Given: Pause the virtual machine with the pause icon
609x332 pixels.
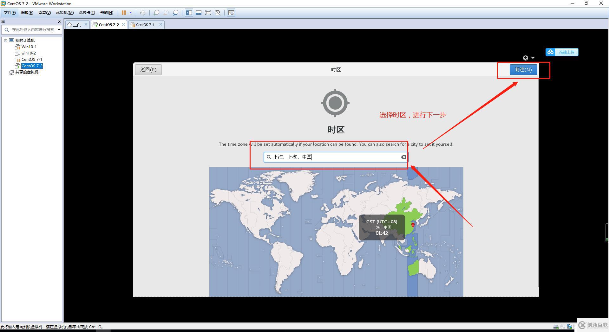Looking at the screenshot, I should (124, 13).
